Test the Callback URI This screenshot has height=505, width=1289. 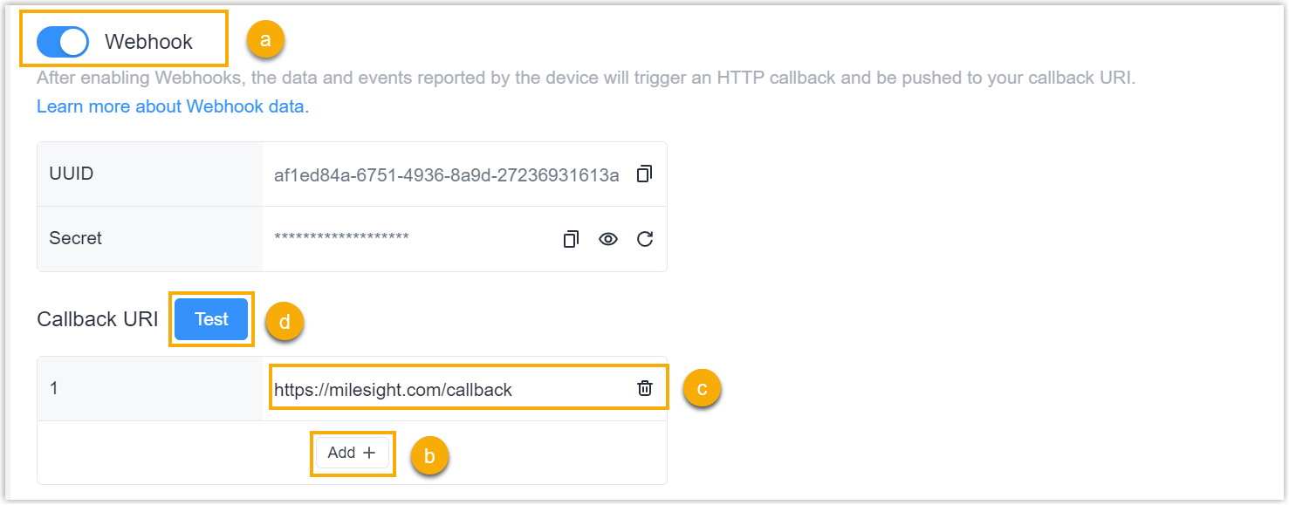click(211, 319)
